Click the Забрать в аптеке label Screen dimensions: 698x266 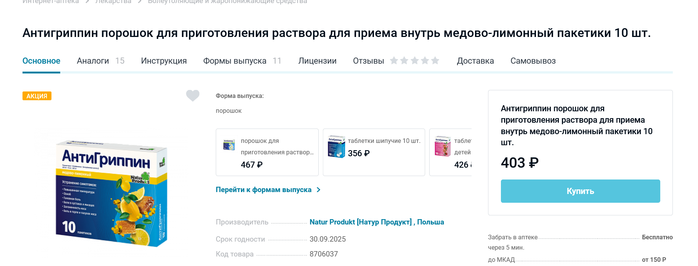tap(513, 237)
